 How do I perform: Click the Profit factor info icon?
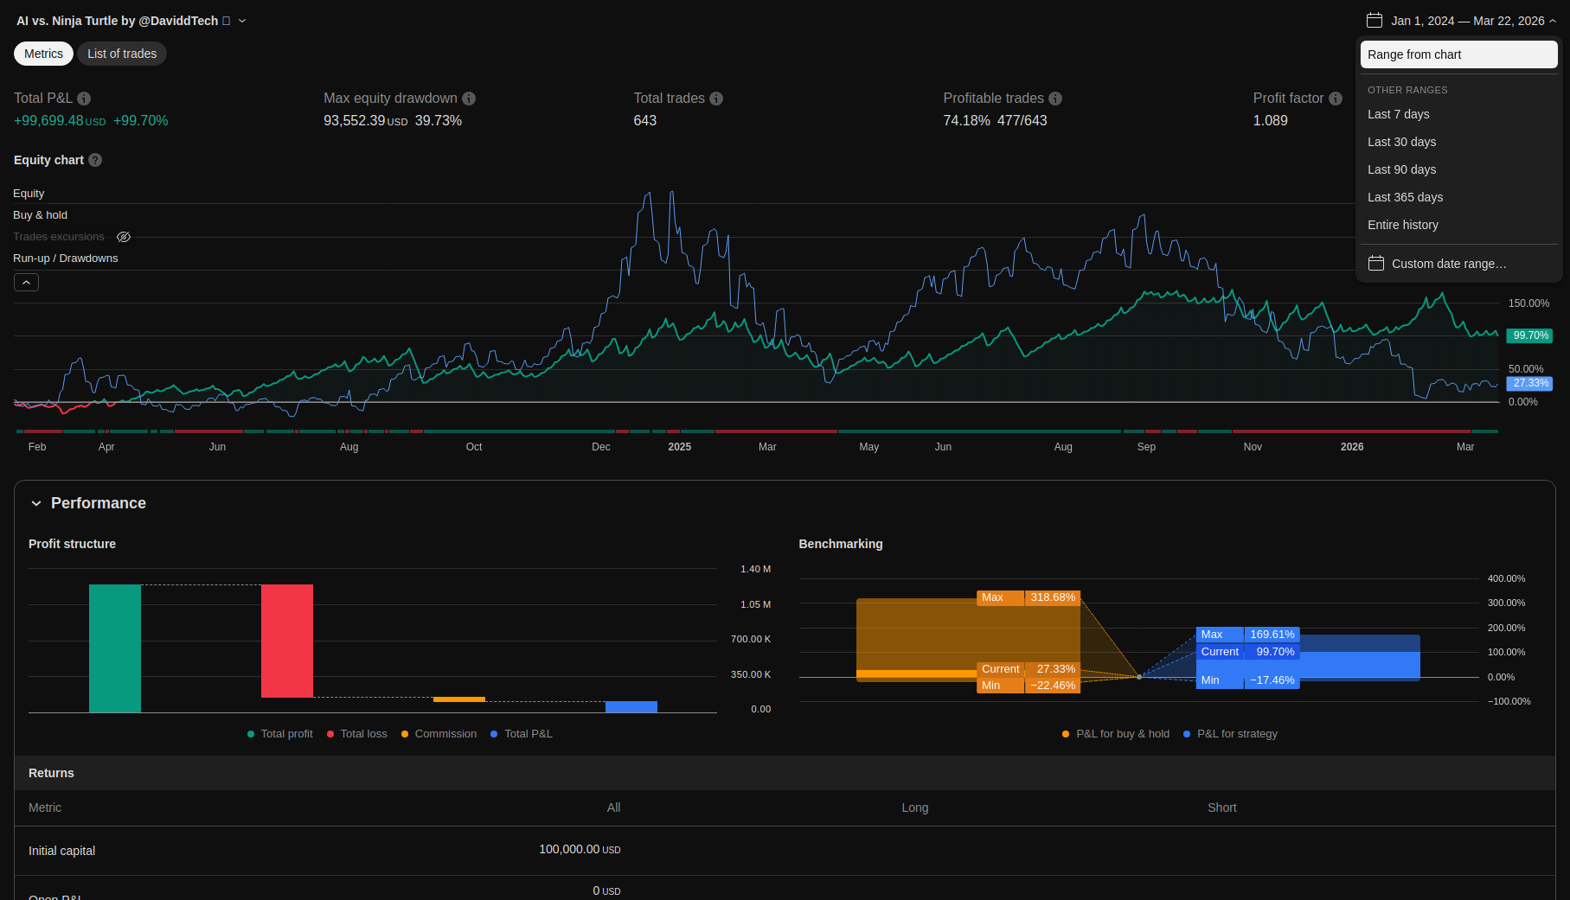click(x=1336, y=99)
